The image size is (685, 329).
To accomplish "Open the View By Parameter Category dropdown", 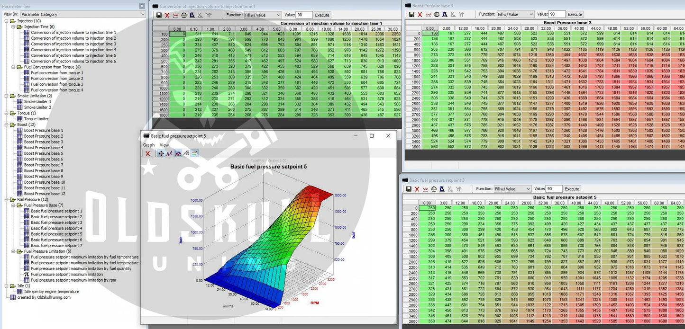I will pyautogui.click(x=82, y=15).
